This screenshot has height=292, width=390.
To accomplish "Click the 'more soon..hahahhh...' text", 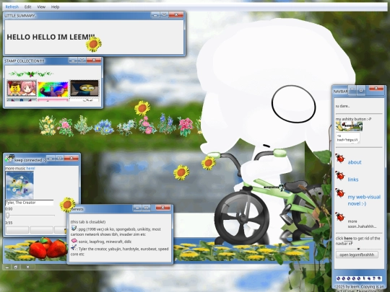I will point(362,224).
